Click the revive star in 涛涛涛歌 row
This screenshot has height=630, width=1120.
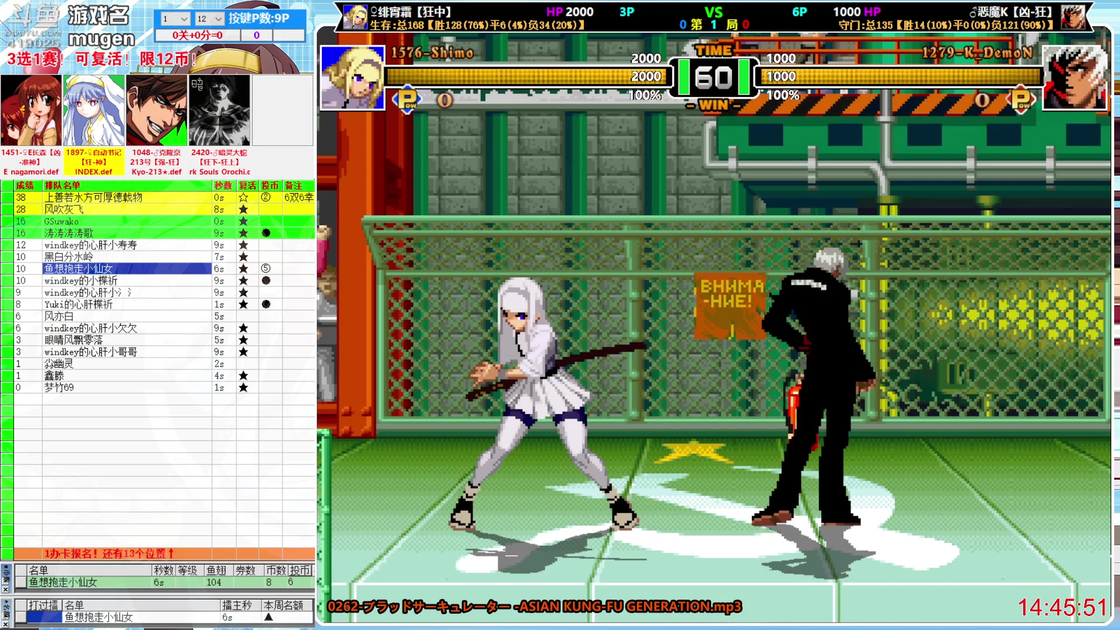pos(243,233)
